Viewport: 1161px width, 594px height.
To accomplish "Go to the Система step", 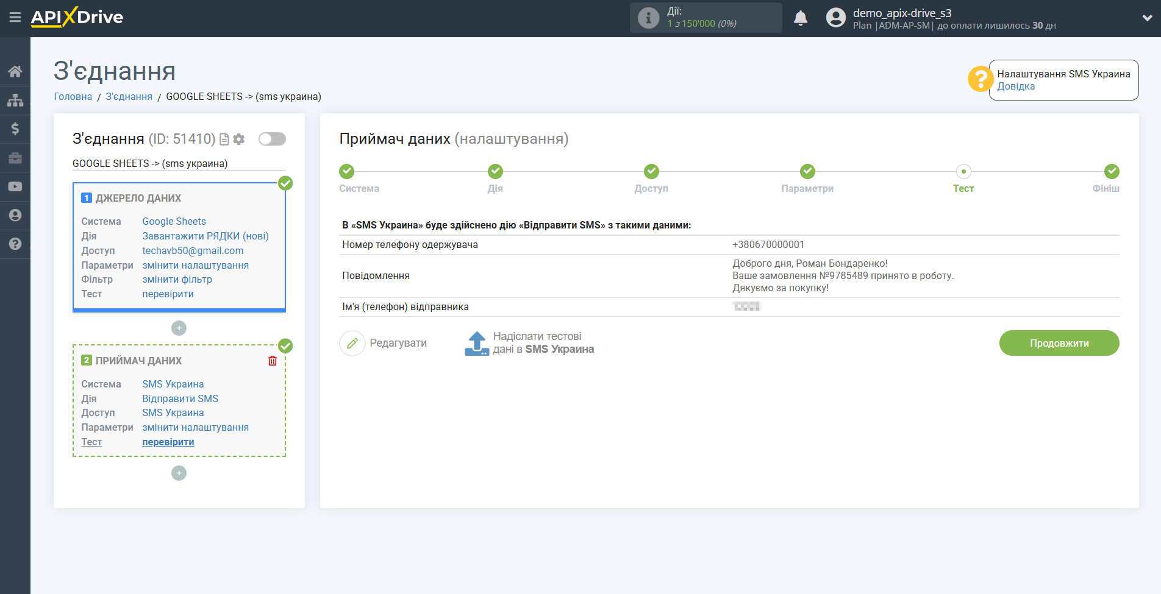I will pyautogui.click(x=359, y=188).
